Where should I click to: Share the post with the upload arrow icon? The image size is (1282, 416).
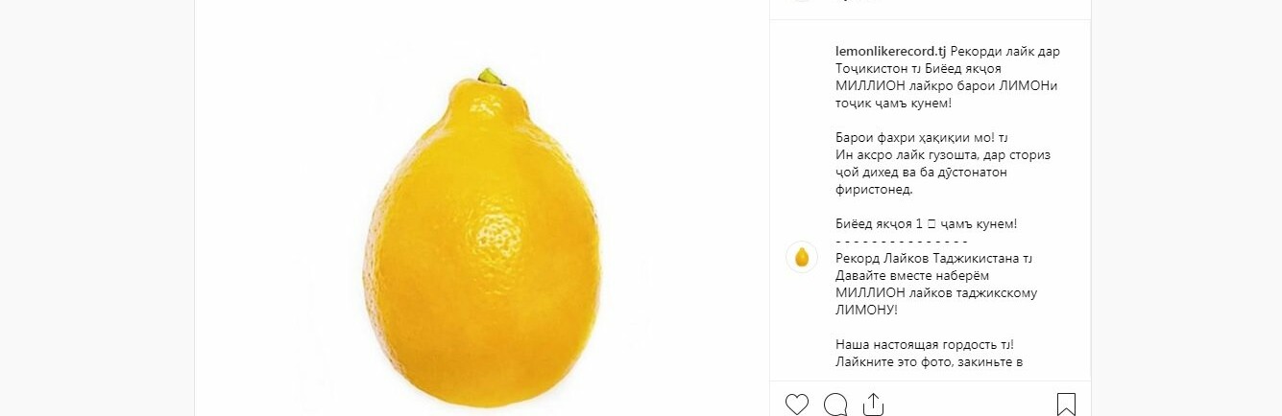873,404
